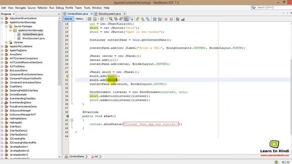Collapse the start() method code fold

[x=72, y=120]
